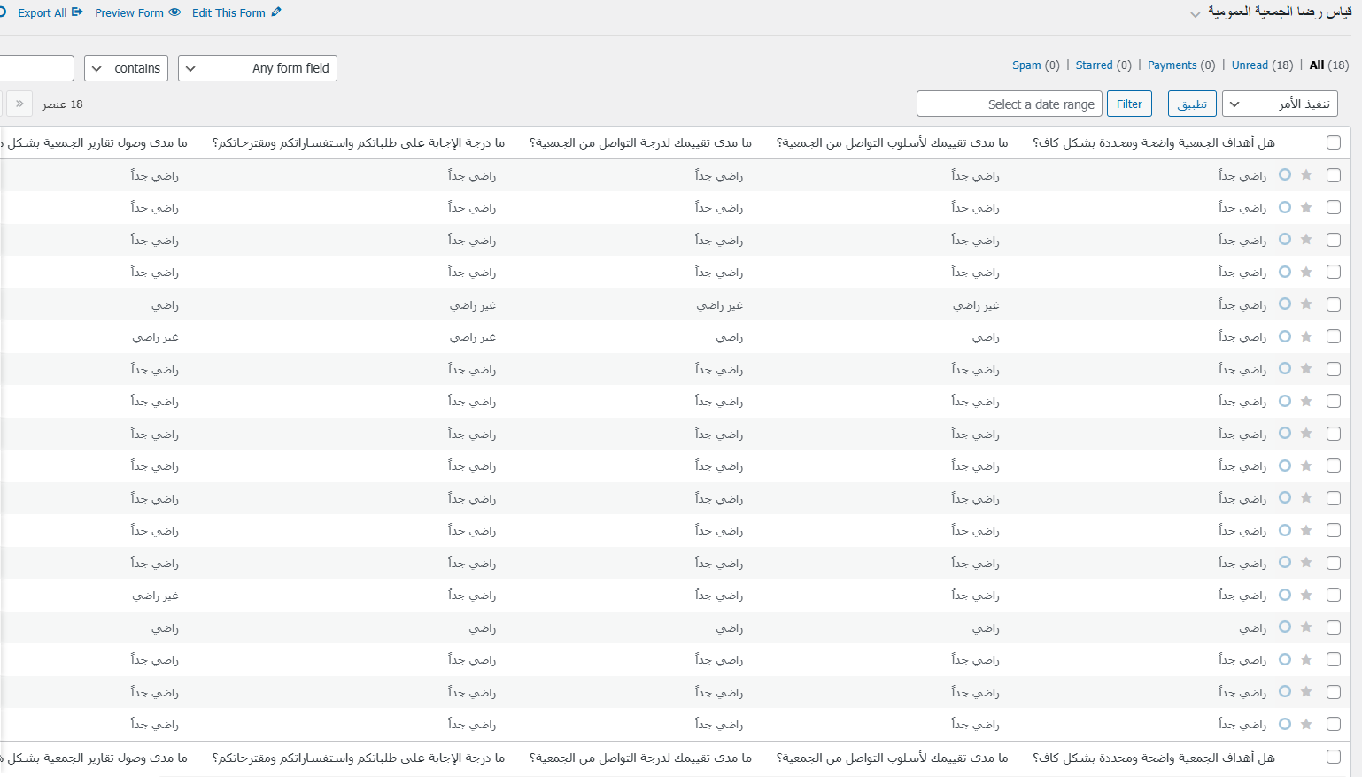The width and height of the screenshot is (1362, 777).
Task: Switch to the Unread entries filter
Action: coord(1250,65)
